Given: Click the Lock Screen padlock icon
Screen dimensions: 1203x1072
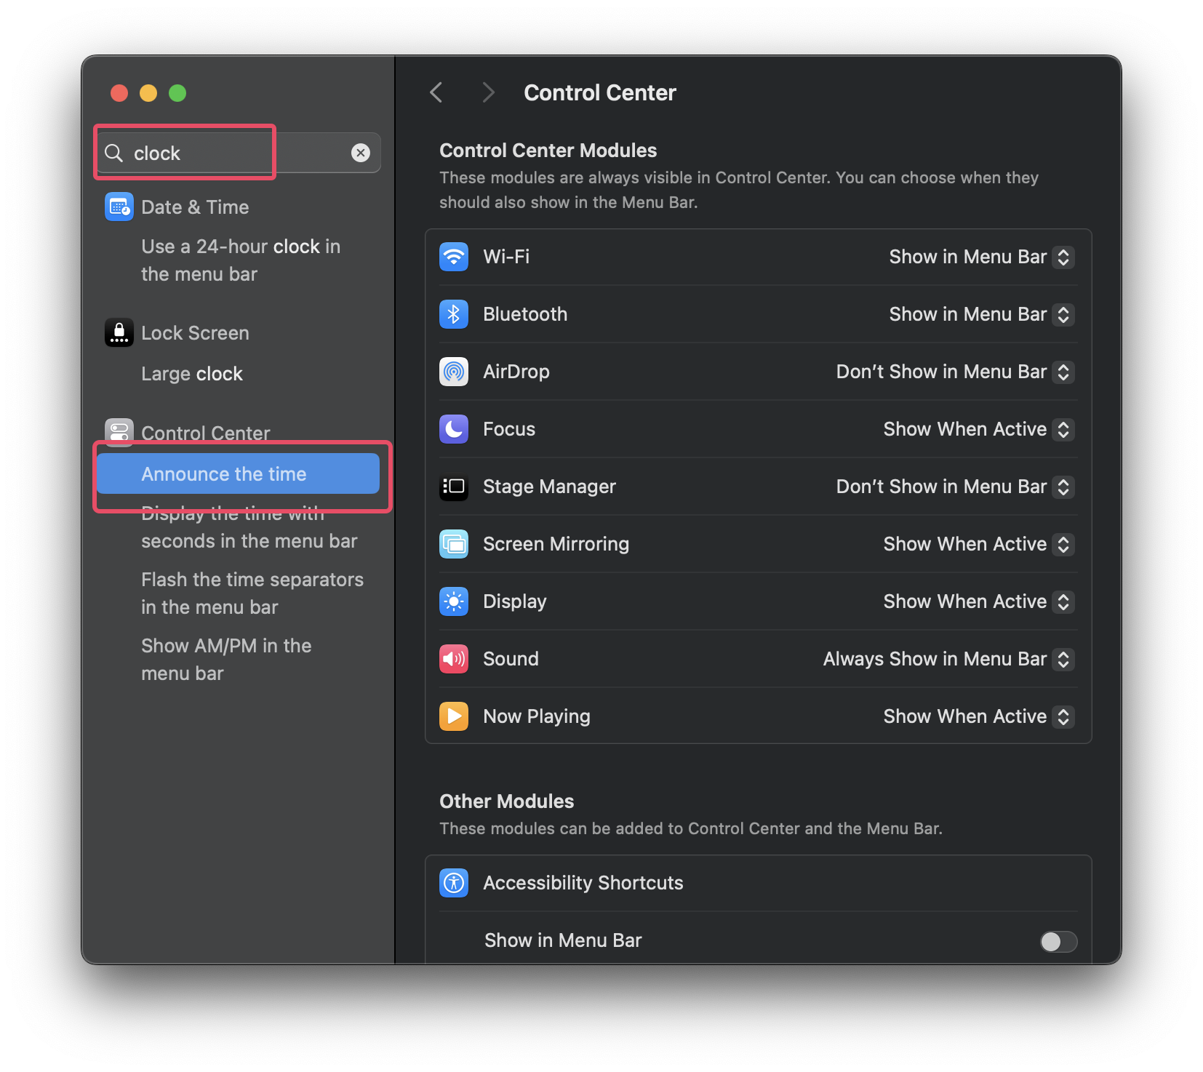Looking at the screenshot, I should 119,333.
